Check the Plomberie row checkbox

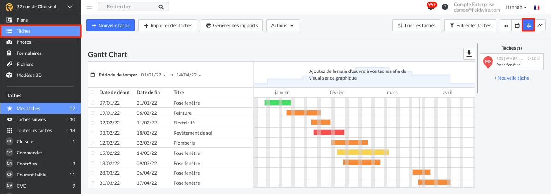click(x=93, y=143)
